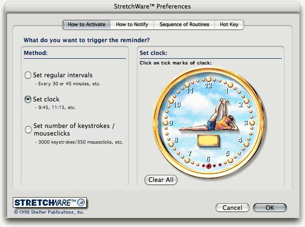Viewport: 305px width, 227px height.
Task: Click the clock tick mark at 3
Action: point(252,123)
